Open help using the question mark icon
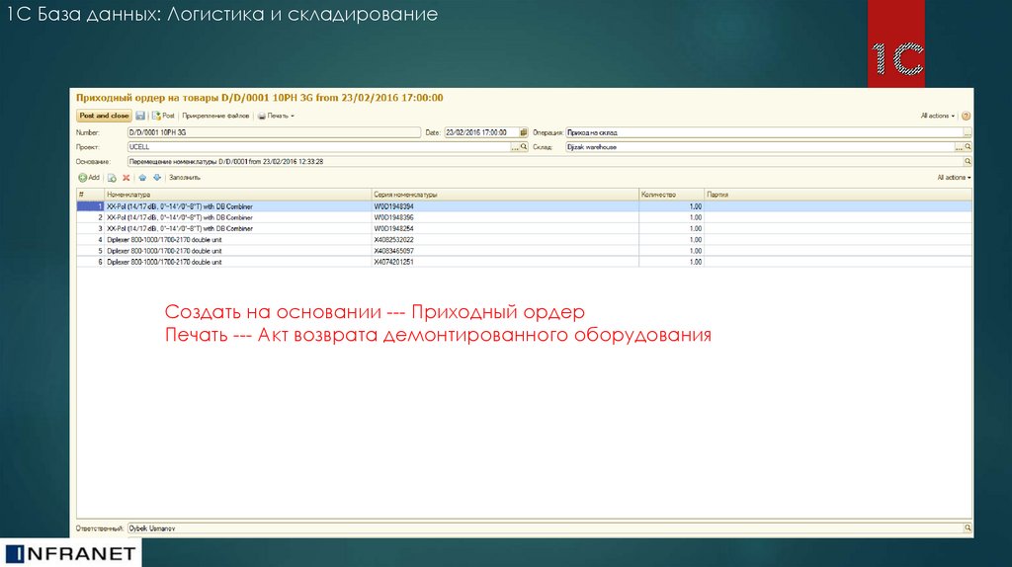 [966, 116]
